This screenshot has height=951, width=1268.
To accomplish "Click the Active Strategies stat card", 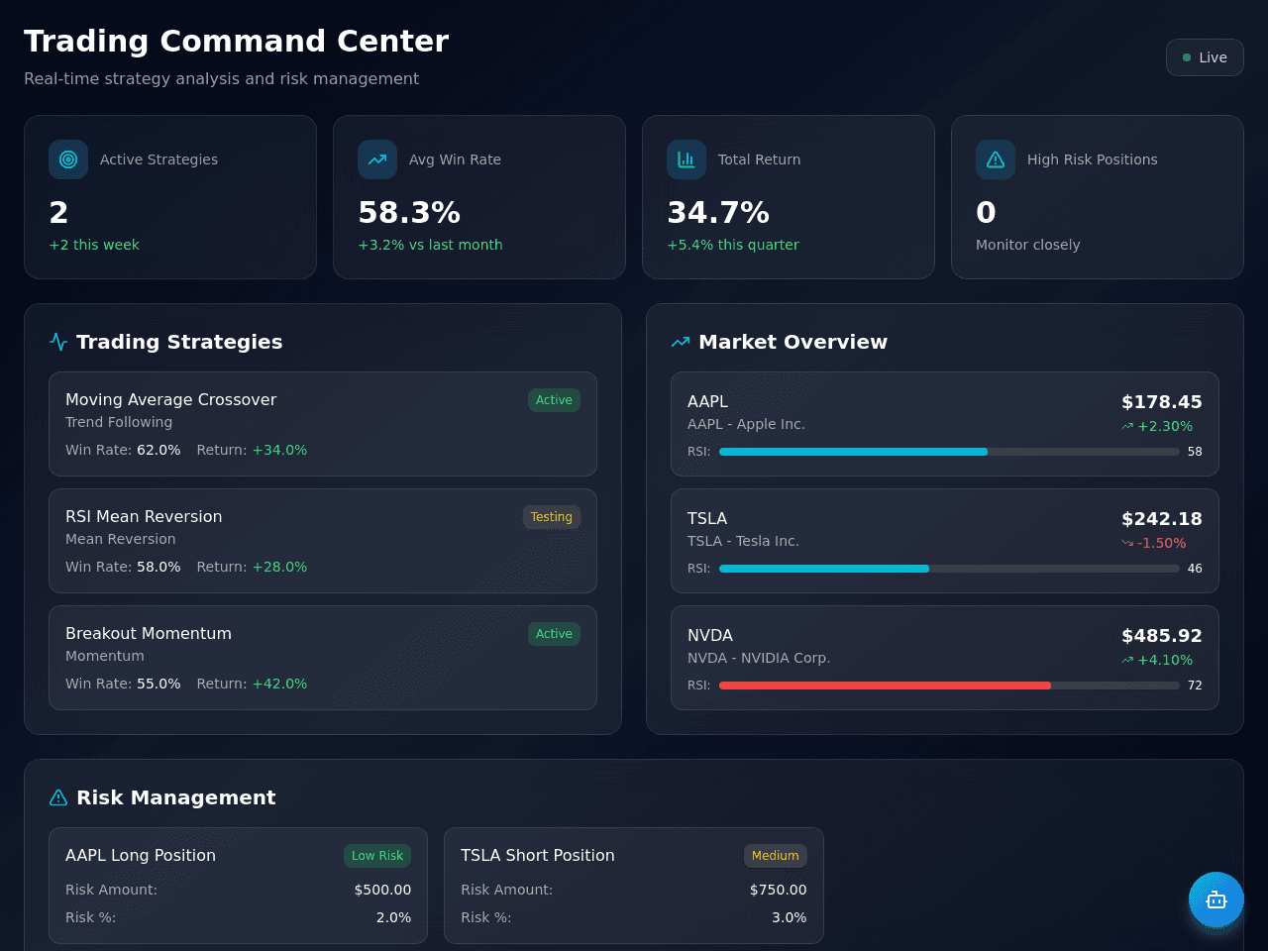I will 170,197.
